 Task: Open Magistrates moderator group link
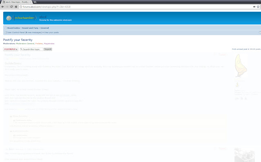pos(49,44)
